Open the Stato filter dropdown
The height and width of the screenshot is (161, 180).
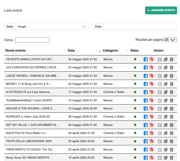[52, 26]
